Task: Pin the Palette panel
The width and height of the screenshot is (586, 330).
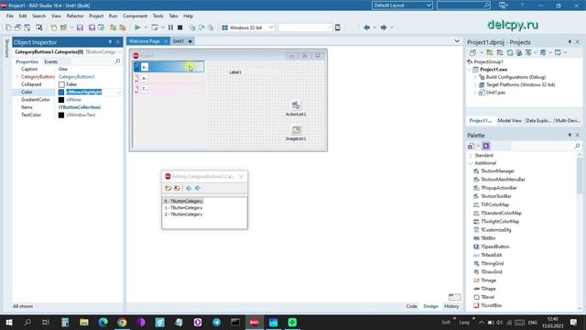Action: (570, 135)
